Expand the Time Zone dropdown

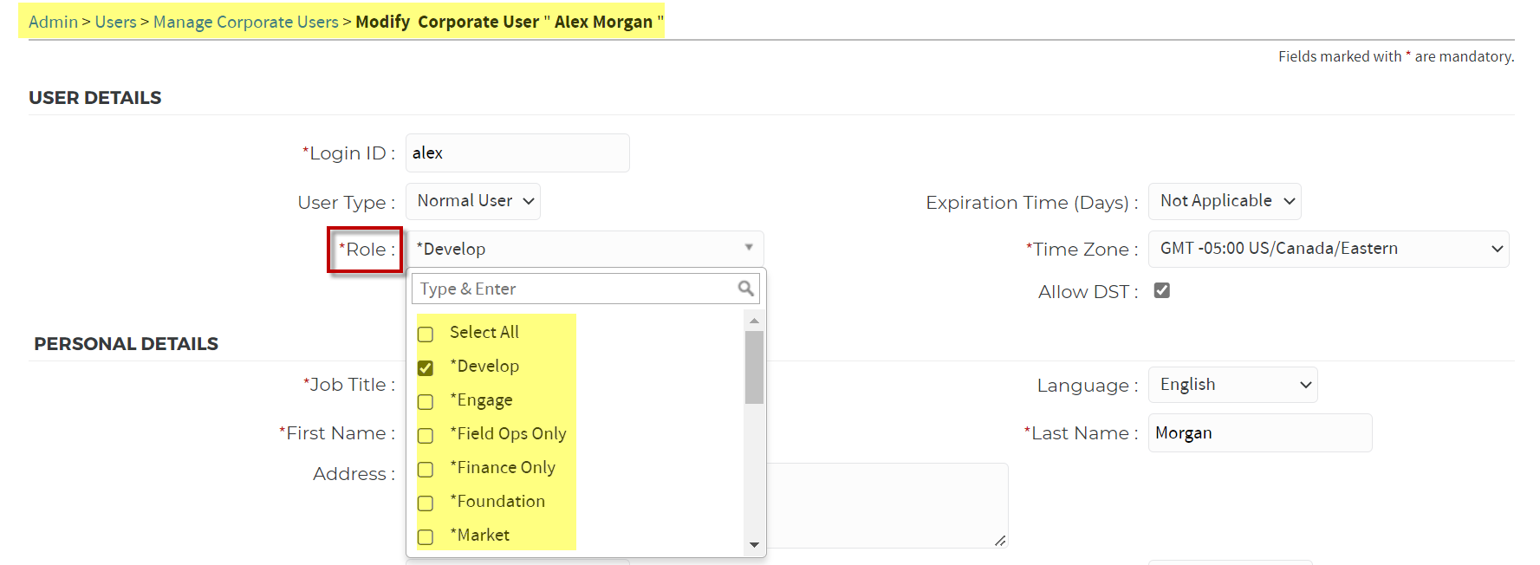1329,249
